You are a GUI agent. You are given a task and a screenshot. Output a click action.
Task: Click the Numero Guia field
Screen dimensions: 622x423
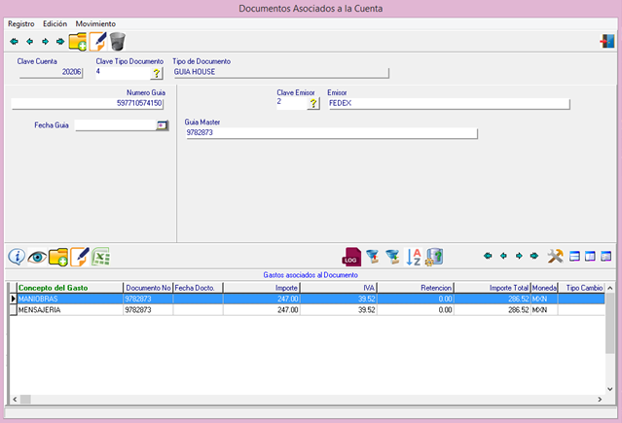[x=88, y=103]
